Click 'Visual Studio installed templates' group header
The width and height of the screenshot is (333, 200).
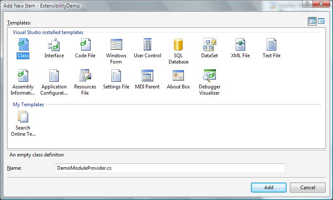click(48, 32)
